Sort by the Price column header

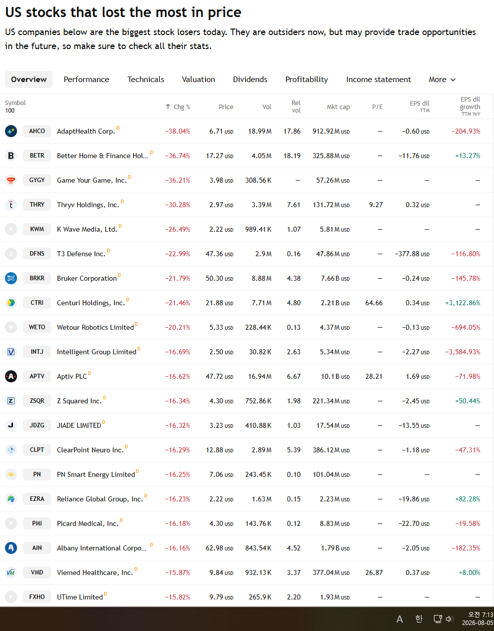tap(226, 107)
